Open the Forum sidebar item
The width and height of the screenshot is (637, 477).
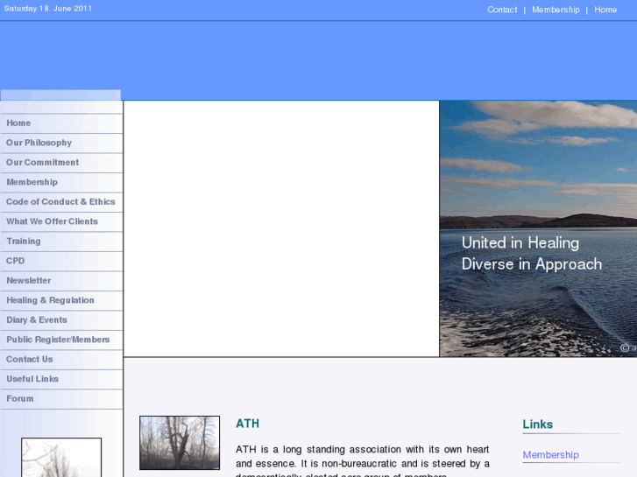point(61,399)
